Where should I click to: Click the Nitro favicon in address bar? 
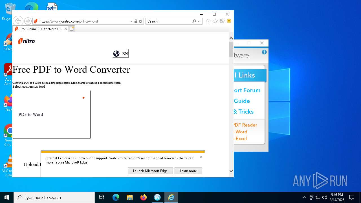[36, 21]
